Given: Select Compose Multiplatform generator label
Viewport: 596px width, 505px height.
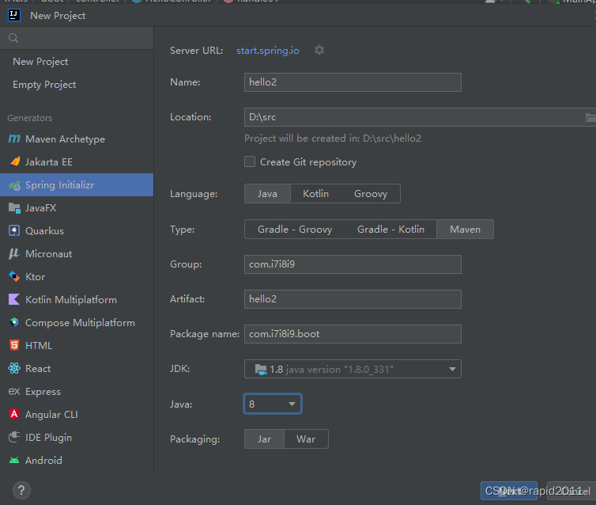Looking at the screenshot, I should pyautogui.click(x=80, y=323).
